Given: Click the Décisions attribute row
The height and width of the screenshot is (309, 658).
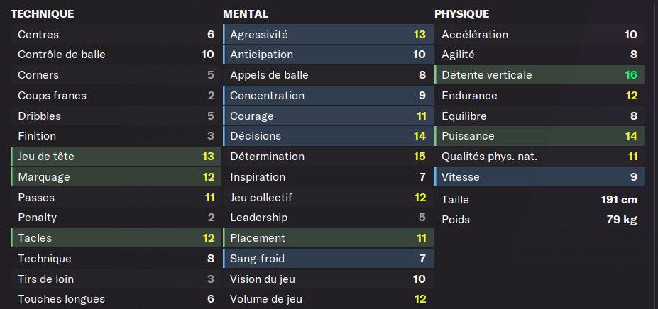Looking at the screenshot, I should tap(328, 136).
